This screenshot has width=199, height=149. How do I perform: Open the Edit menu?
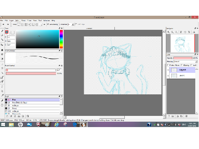click(x=6, y=21)
